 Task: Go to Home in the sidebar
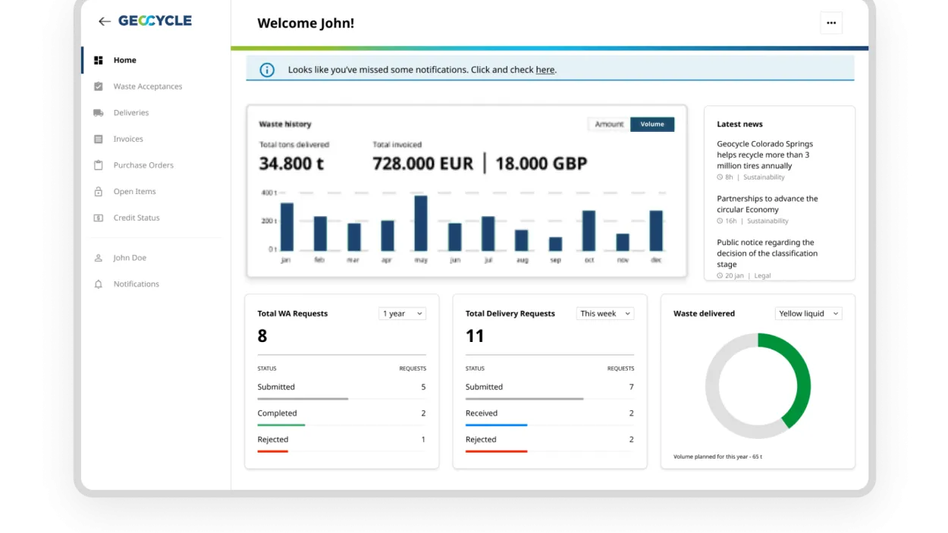[x=124, y=60]
